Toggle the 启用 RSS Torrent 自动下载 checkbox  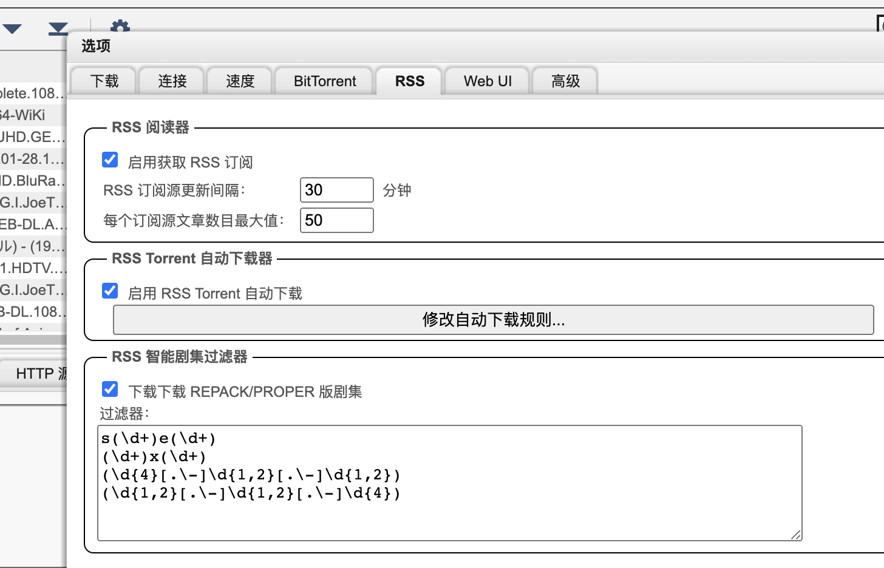110,291
